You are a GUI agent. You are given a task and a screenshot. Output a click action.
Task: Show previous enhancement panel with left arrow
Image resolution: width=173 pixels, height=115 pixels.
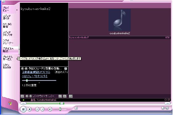(x=23, y=69)
